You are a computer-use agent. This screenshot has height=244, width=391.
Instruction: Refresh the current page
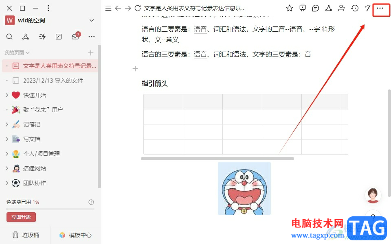point(138,8)
